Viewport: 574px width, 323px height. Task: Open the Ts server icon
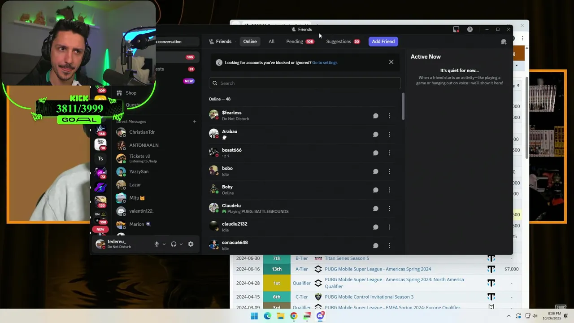point(100,158)
